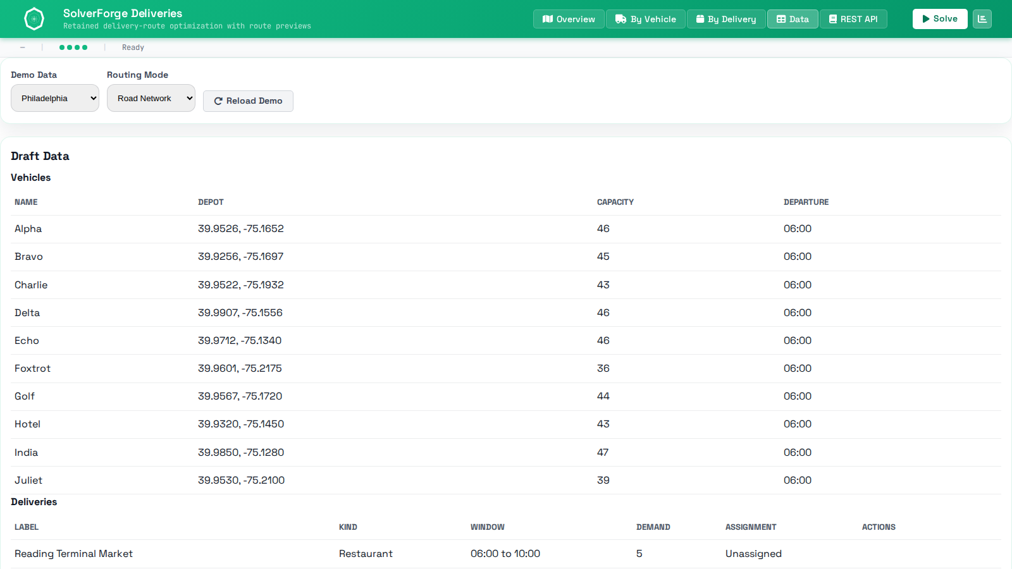
Task: Click the CAPACITY column header
Action: pos(615,202)
